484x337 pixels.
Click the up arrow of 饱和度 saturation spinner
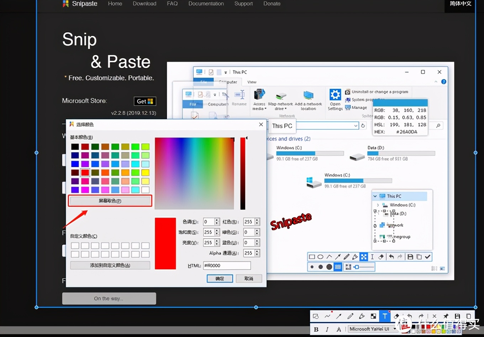[217, 230]
